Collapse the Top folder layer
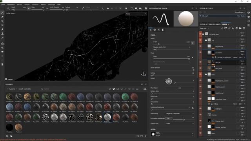The width and height of the screenshot is (251, 141). pos(206,40)
